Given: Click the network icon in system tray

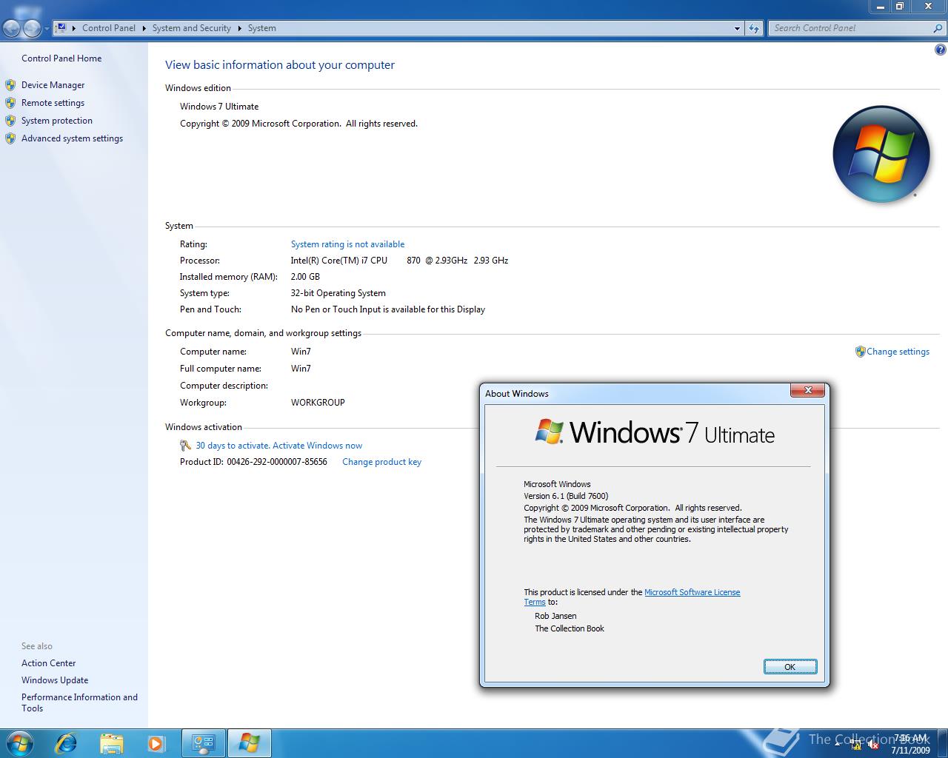Looking at the screenshot, I should click(x=856, y=745).
